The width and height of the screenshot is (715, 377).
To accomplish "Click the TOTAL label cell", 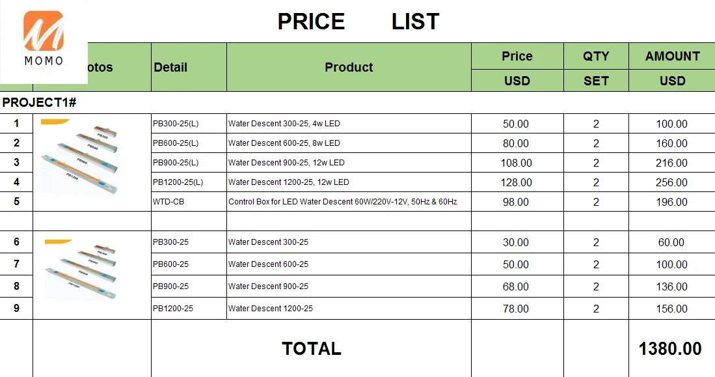I will click(311, 348).
